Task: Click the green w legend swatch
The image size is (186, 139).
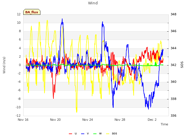Action: point(95,134)
